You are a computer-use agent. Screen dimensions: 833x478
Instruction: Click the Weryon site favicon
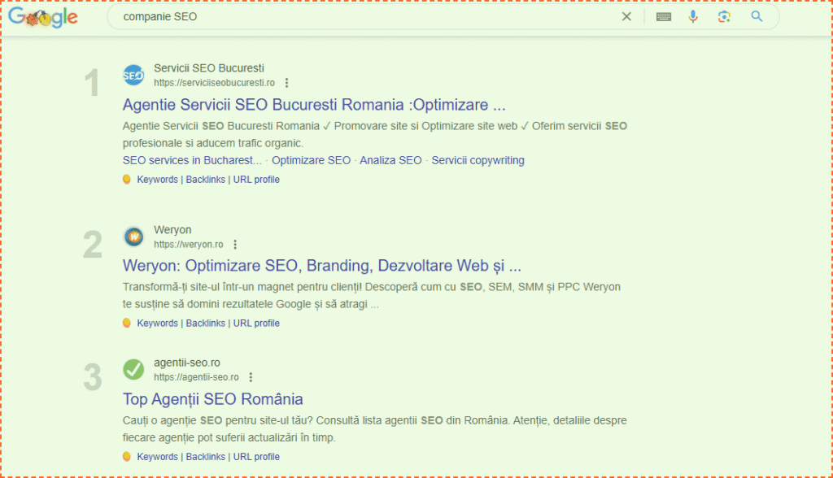[133, 236]
